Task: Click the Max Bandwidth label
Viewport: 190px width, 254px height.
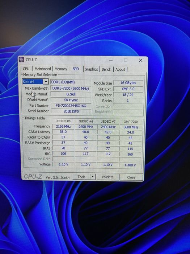Action: (x=37, y=88)
